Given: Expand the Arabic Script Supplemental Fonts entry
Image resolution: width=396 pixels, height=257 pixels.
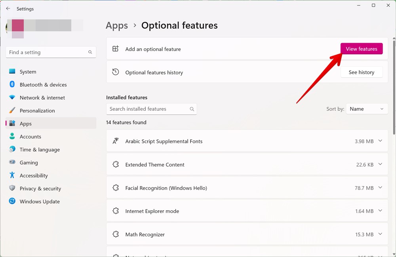Looking at the screenshot, I should [x=380, y=141].
